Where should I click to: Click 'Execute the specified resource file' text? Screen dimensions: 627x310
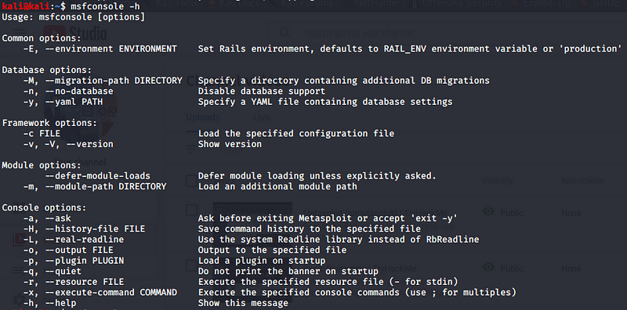[328, 282]
